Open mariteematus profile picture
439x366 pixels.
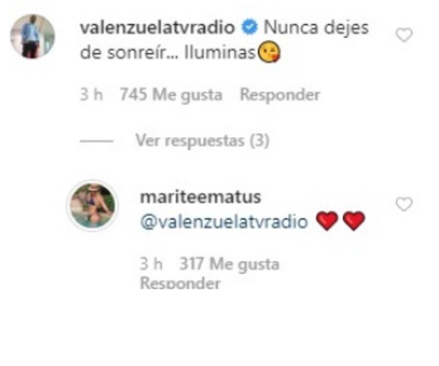pyautogui.click(x=92, y=206)
